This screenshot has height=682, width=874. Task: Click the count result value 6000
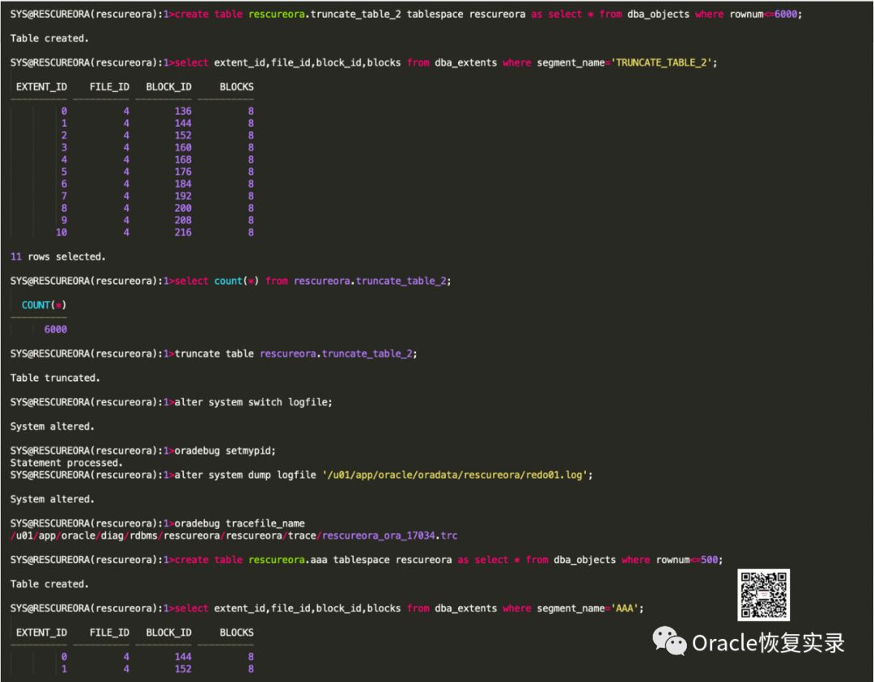click(x=56, y=329)
